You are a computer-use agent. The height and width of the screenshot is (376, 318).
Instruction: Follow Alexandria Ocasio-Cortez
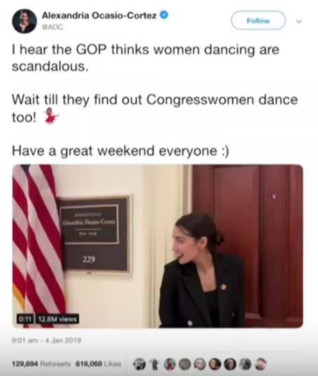click(258, 20)
